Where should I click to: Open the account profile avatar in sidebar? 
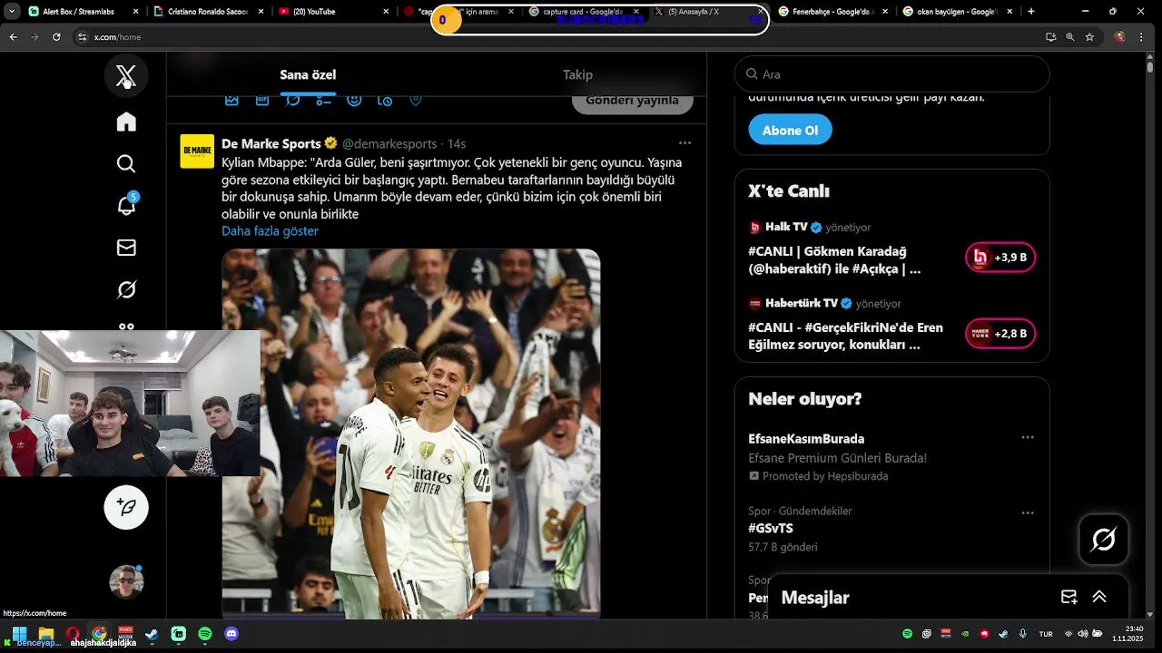[126, 581]
